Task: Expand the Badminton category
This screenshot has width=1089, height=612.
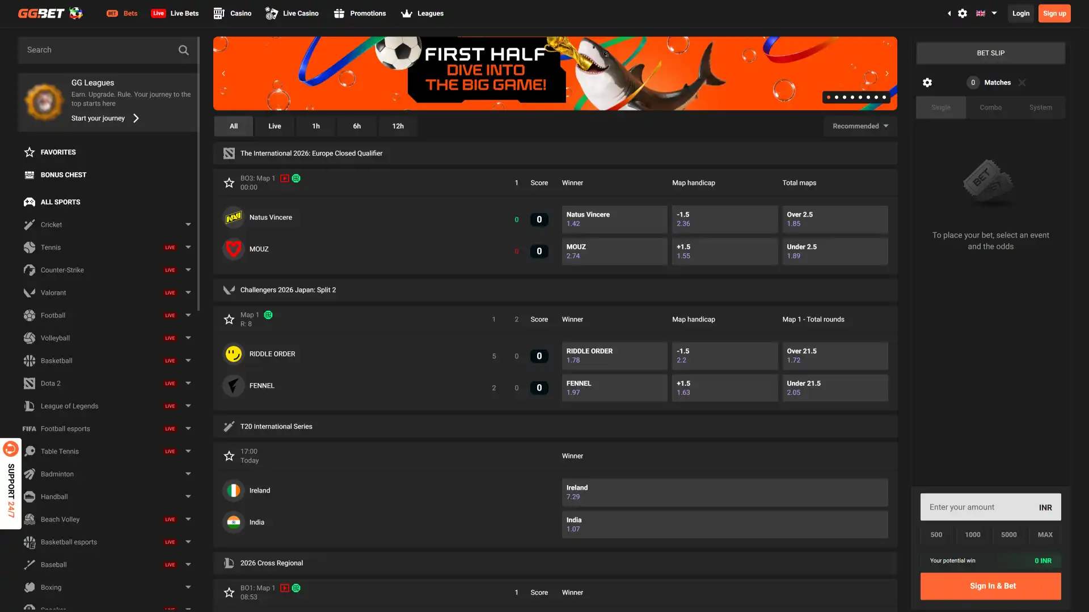Action: pyautogui.click(x=188, y=474)
